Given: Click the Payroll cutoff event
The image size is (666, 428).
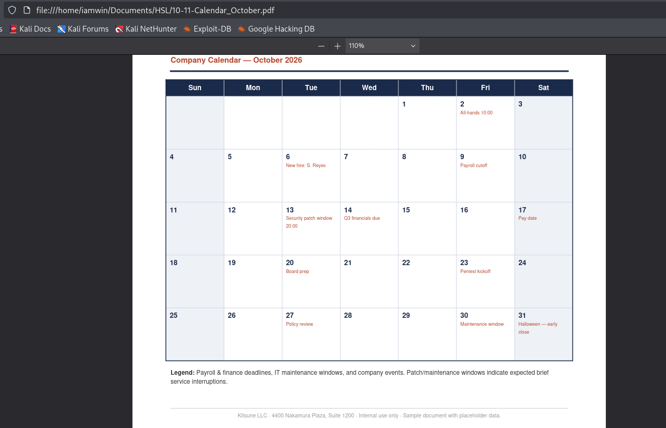Looking at the screenshot, I should (474, 166).
